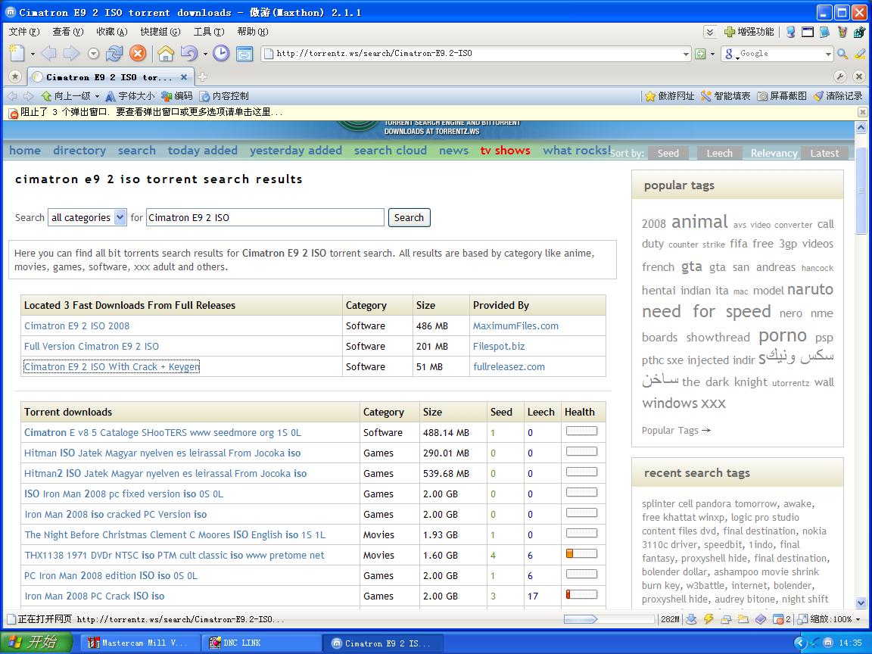Click the Home toolbar icon
This screenshot has width=872, height=654.
(x=165, y=54)
